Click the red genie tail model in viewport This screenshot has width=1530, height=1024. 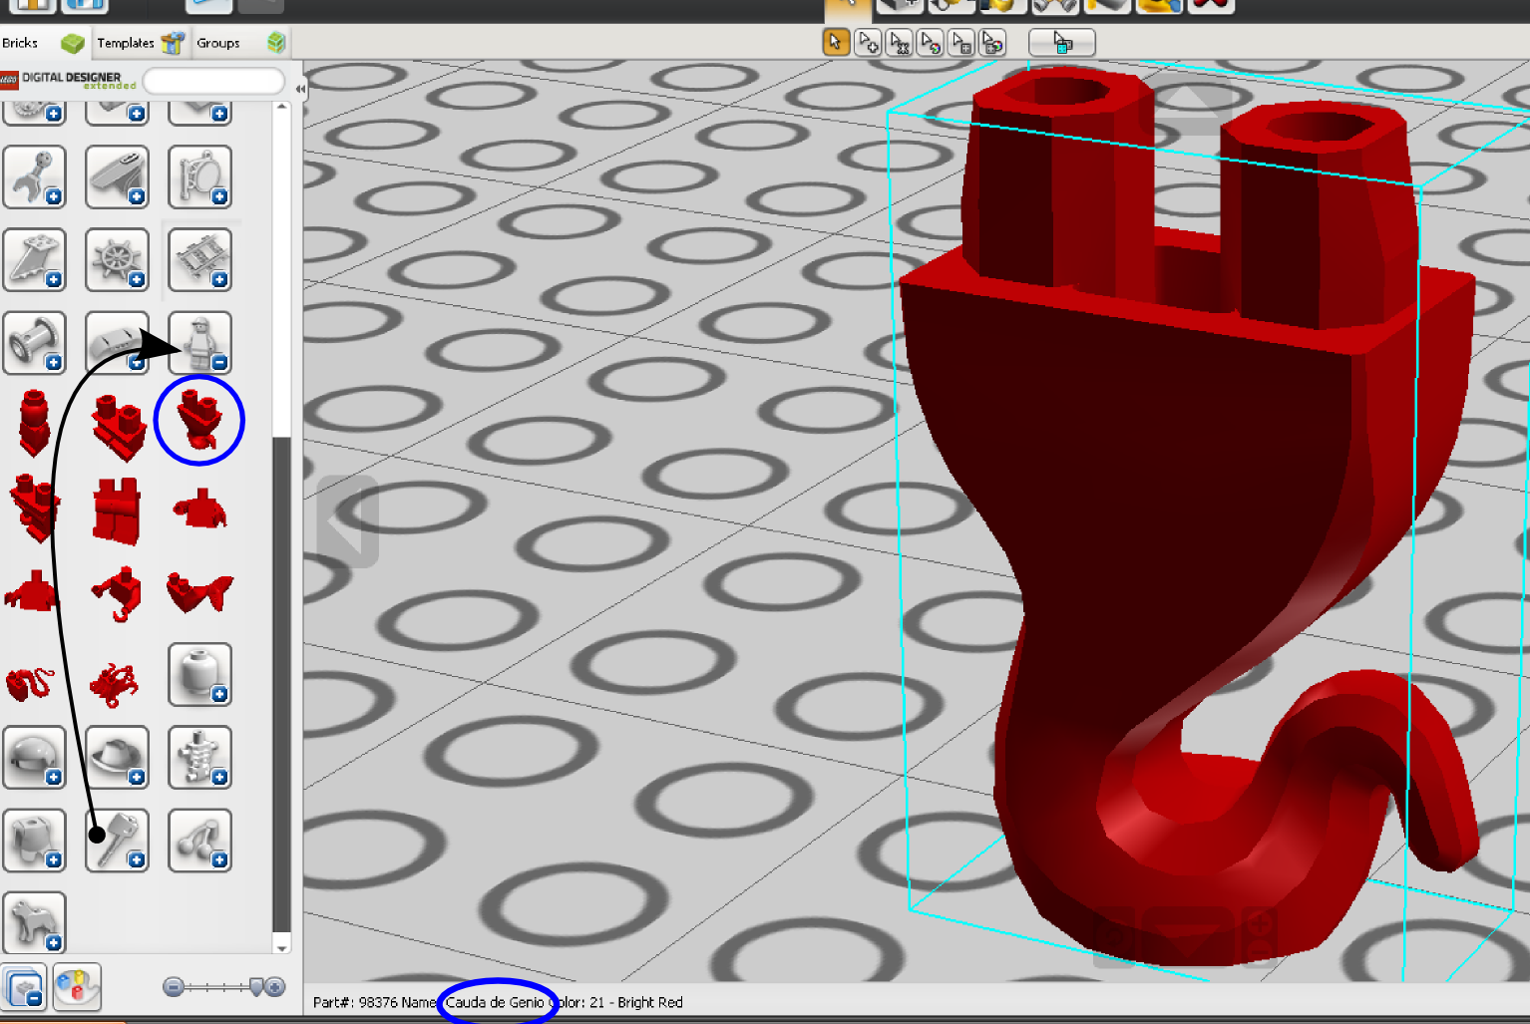(1187, 518)
